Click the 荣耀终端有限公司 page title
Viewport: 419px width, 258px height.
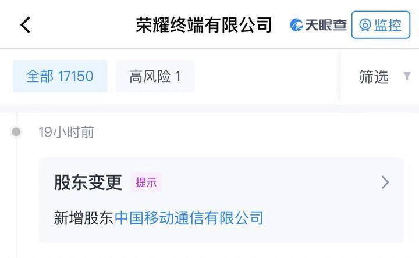pyautogui.click(x=204, y=25)
